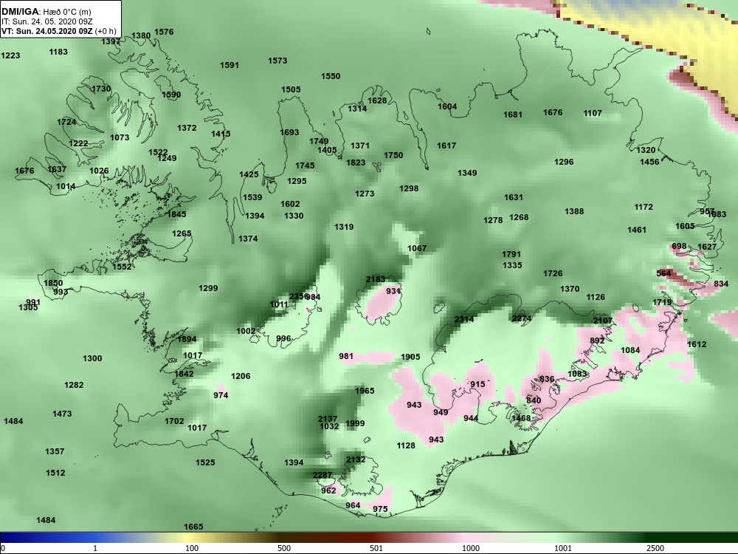Screen dimensions: 738x554
Task: Click the map value '2287'
Action: click(323, 475)
